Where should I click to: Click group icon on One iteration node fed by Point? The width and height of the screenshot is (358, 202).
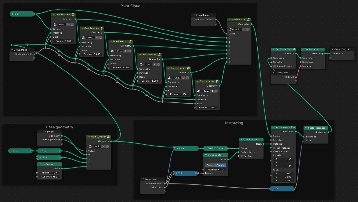(x=73, y=14)
